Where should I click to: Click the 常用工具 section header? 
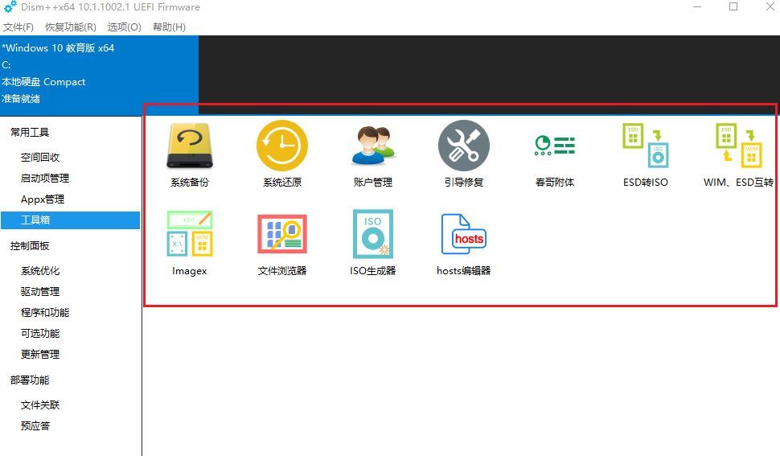[x=30, y=132]
